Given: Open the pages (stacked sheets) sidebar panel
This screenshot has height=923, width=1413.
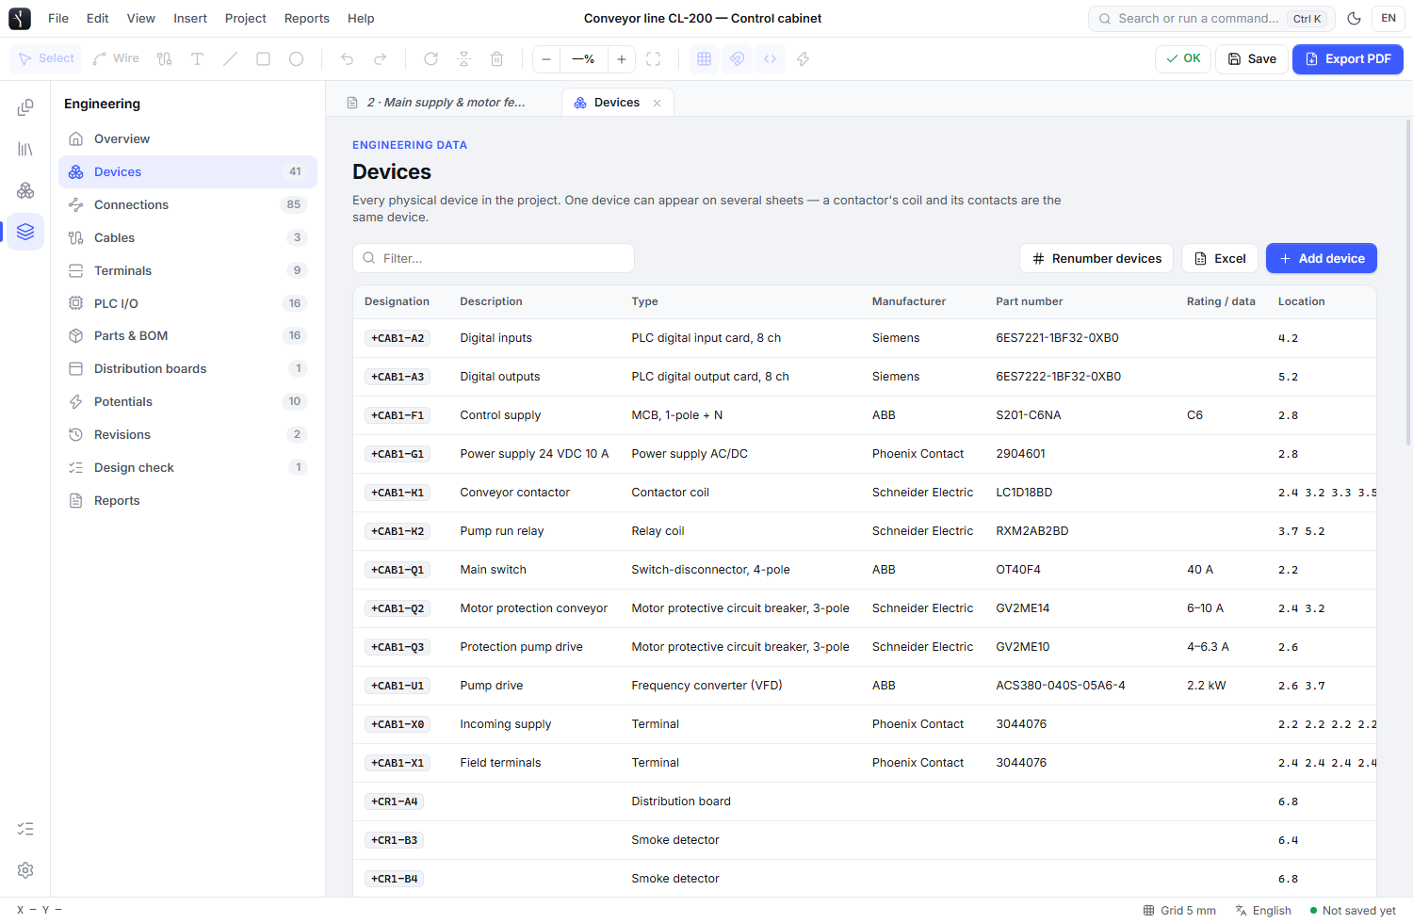Looking at the screenshot, I should (25, 107).
